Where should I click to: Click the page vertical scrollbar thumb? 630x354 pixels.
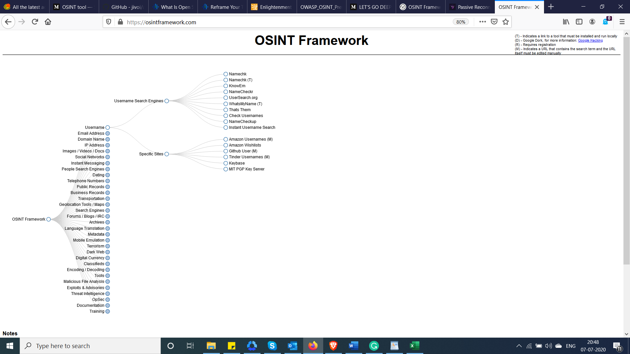coord(626,151)
